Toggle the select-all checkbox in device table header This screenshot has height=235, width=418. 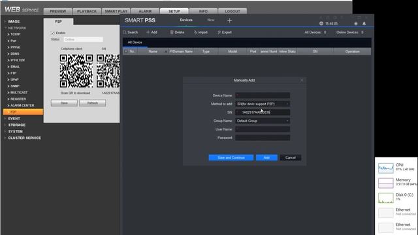click(126, 52)
